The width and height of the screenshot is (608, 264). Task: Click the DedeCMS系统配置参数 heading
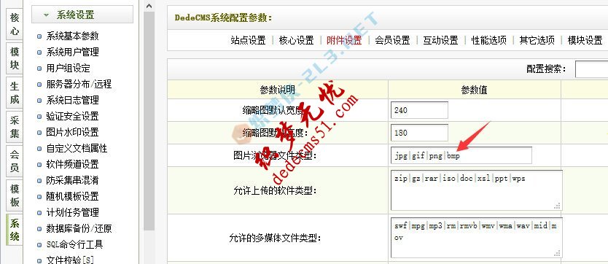[x=223, y=18]
